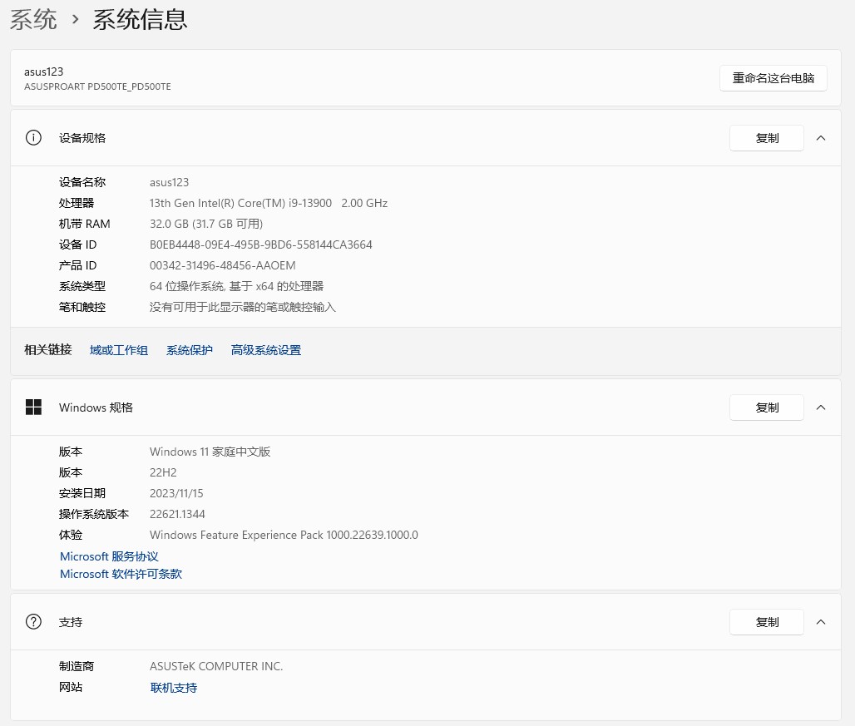Open the 高级系统设置 link

coord(266,350)
